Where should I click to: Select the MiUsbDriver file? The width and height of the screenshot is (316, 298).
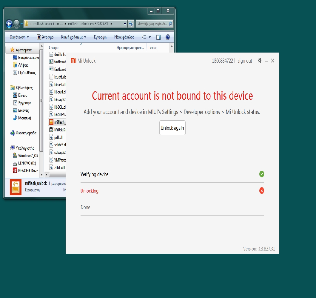pos(57,130)
